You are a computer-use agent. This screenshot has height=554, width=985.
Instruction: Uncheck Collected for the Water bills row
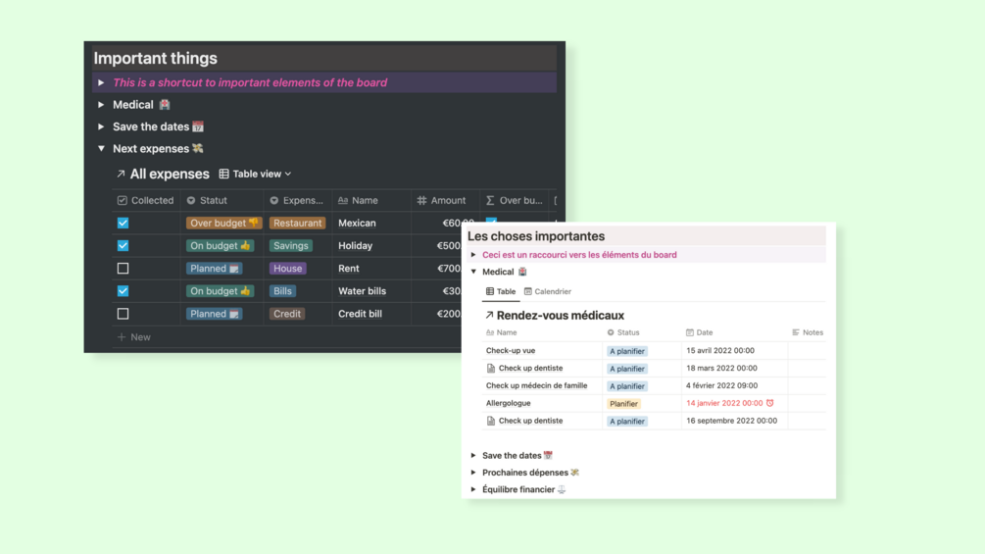pyautogui.click(x=123, y=291)
